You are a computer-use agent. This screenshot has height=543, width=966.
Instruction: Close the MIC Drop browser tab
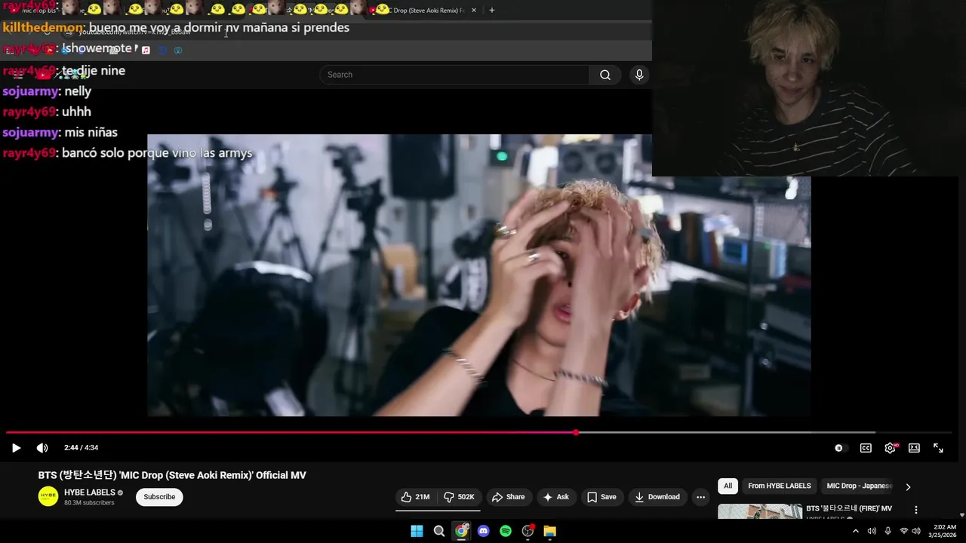point(474,10)
